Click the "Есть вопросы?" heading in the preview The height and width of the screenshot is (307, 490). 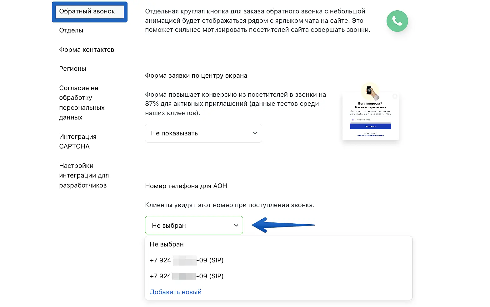(x=370, y=104)
